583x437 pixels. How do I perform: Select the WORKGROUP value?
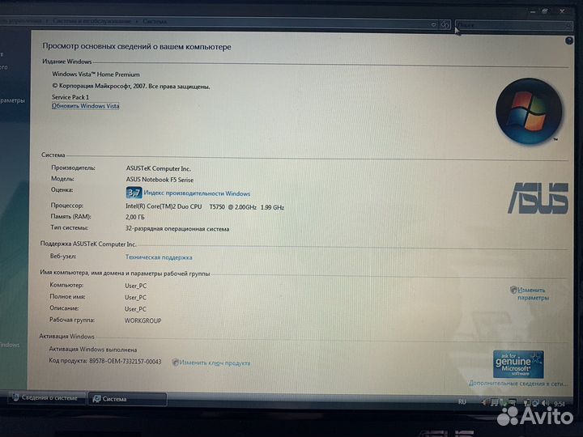pyautogui.click(x=143, y=320)
